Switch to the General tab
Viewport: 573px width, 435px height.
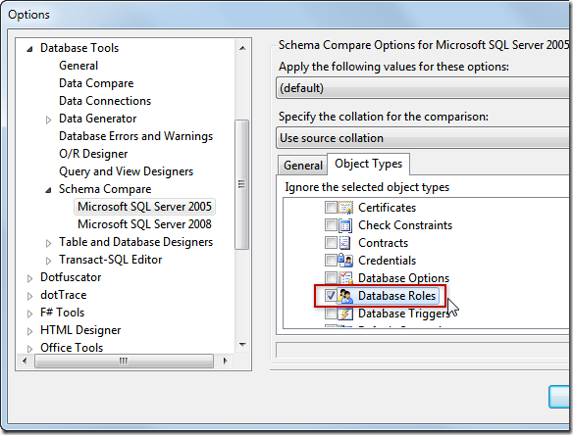[303, 166]
